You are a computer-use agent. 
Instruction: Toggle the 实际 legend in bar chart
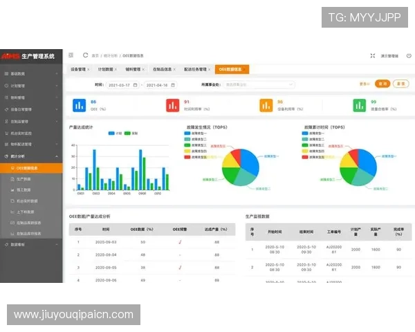point(131,133)
